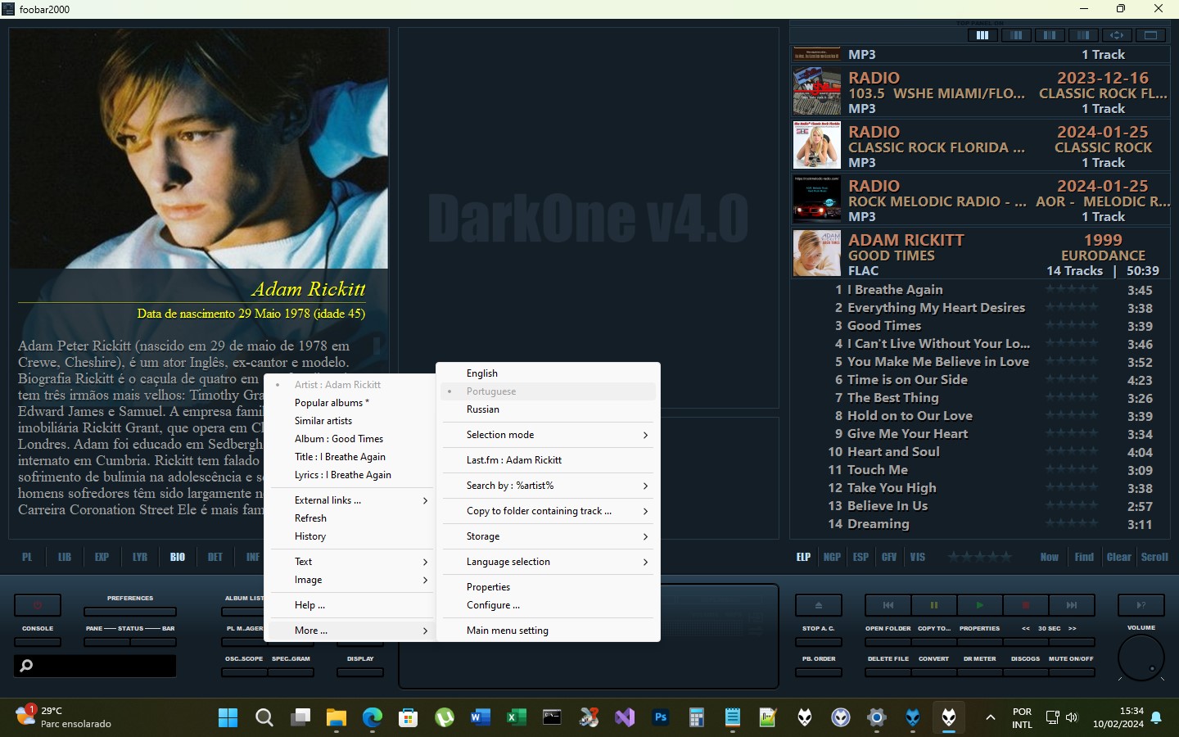Skip to previous track
The height and width of the screenshot is (737, 1179).
point(888,605)
